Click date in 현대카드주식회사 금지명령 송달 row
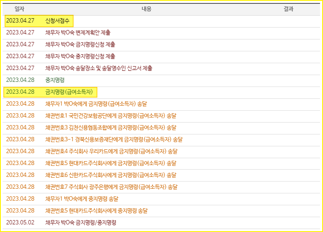323x232 pixels. [x=20, y=163]
